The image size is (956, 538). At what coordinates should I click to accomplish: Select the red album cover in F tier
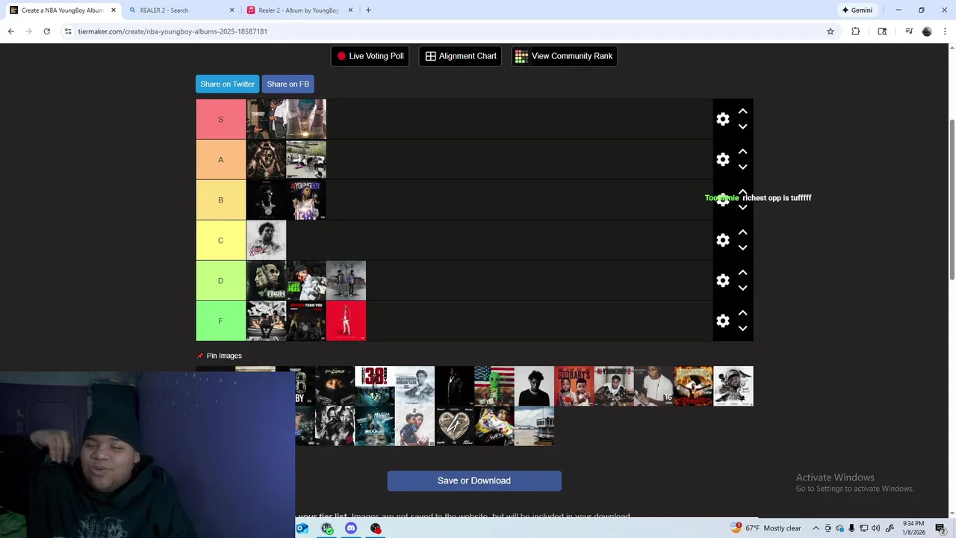pyautogui.click(x=346, y=321)
